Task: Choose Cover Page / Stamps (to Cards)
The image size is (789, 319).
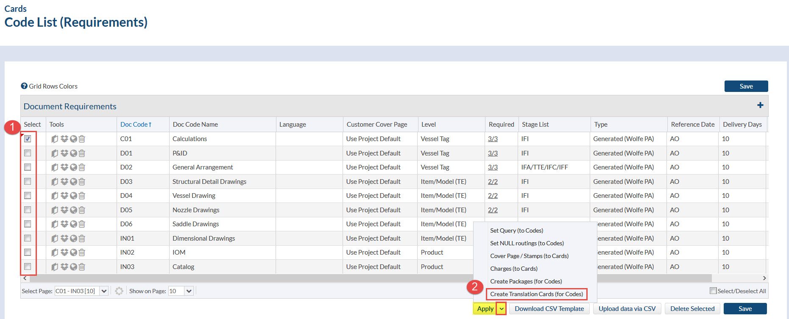Action: point(529,256)
